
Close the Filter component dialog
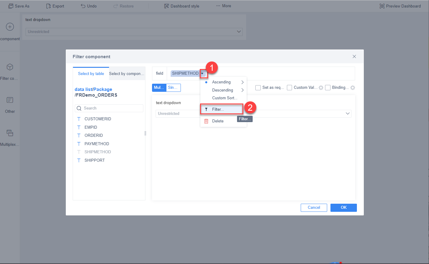(354, 56)
